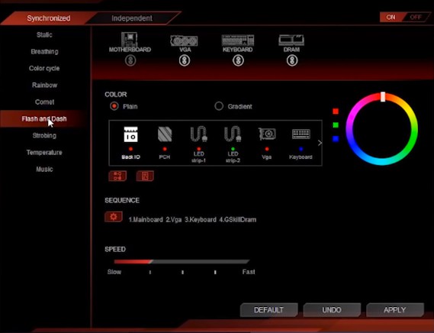Select the Plain color radio button

[114, 106]
